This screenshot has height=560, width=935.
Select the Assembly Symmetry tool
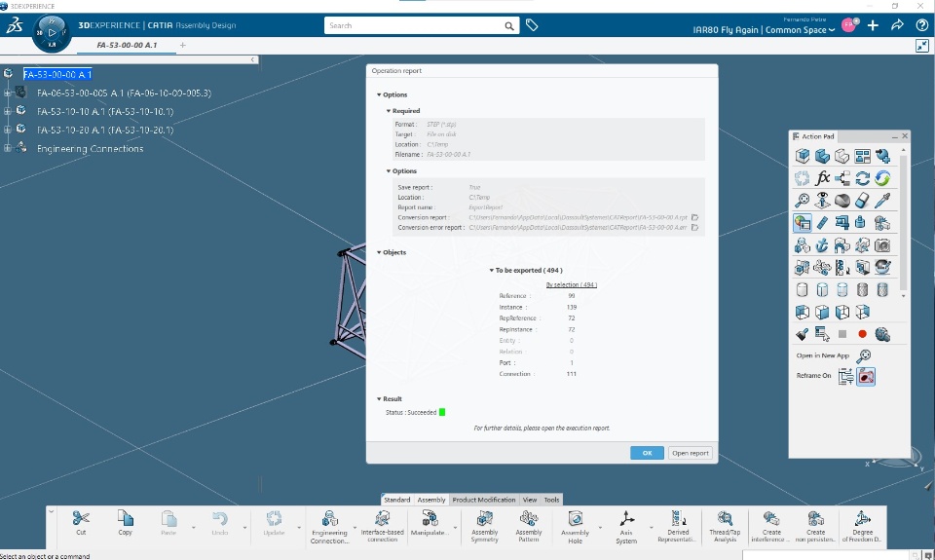484,526
